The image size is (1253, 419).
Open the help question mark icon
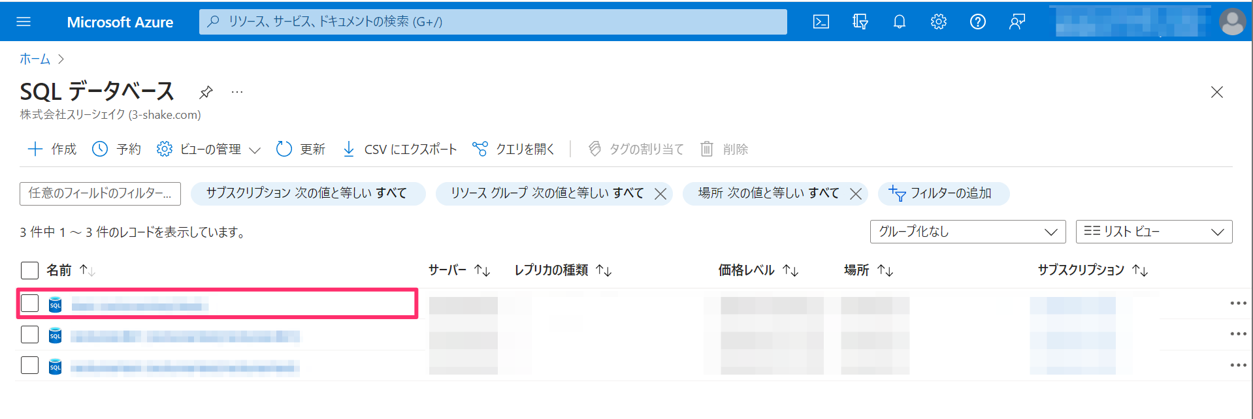pos(978,22)
